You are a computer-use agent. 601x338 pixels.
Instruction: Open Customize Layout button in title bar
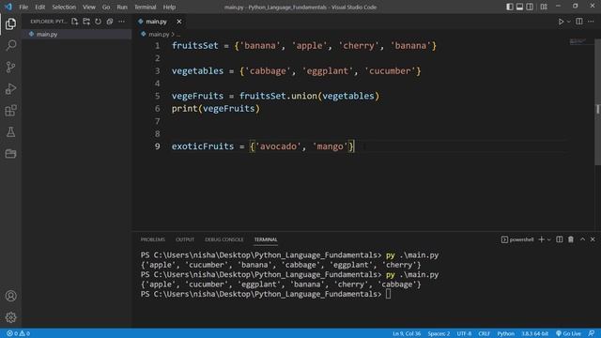point(544,7)
